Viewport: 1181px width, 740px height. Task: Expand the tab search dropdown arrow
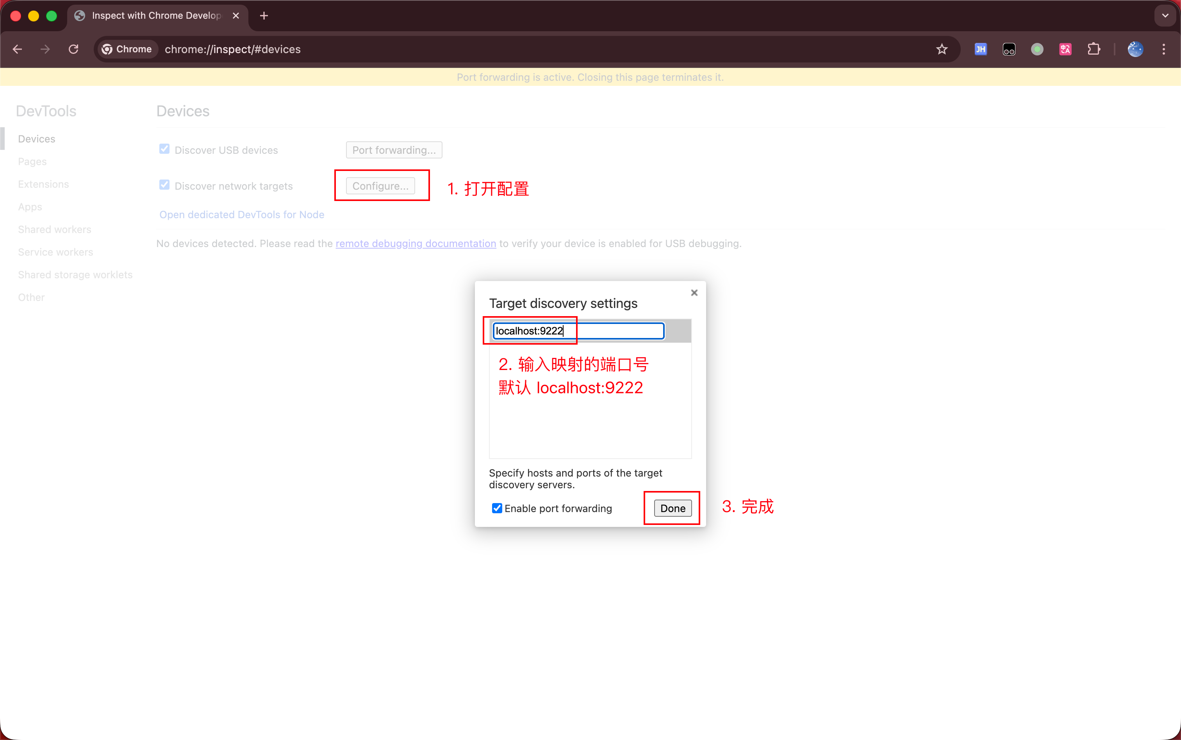[x=1165, y=16]
